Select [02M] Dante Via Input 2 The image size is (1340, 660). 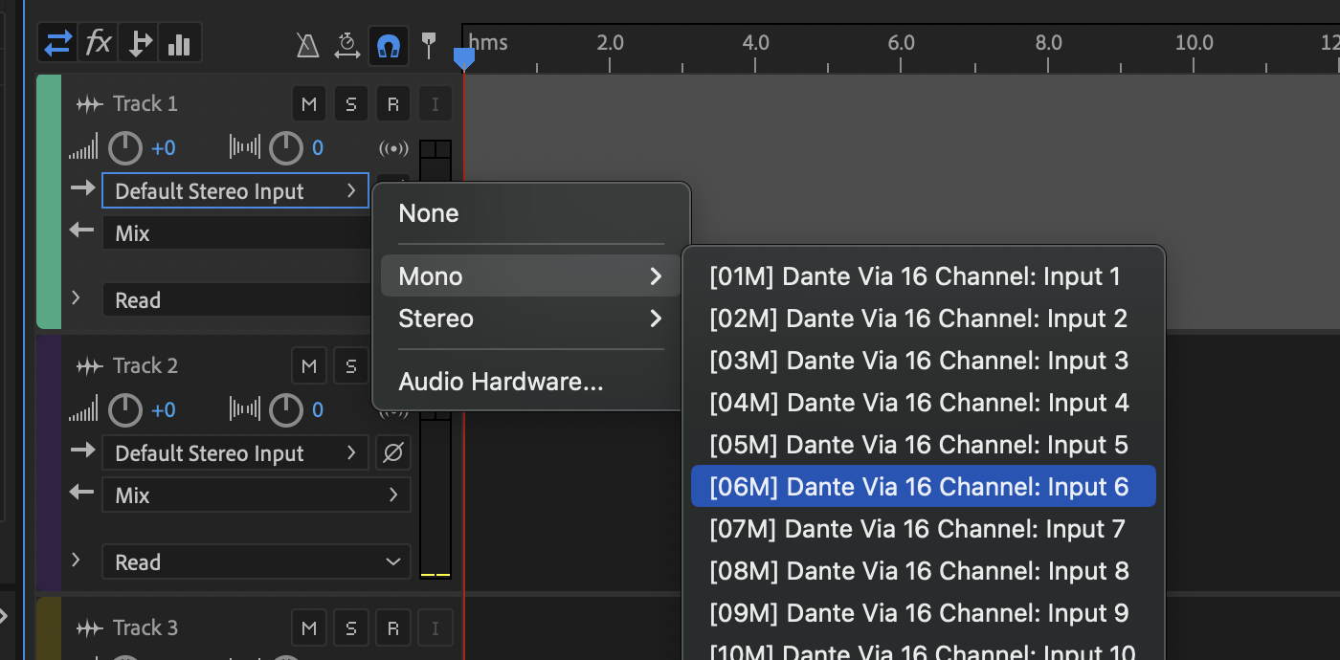click(924, 319)
